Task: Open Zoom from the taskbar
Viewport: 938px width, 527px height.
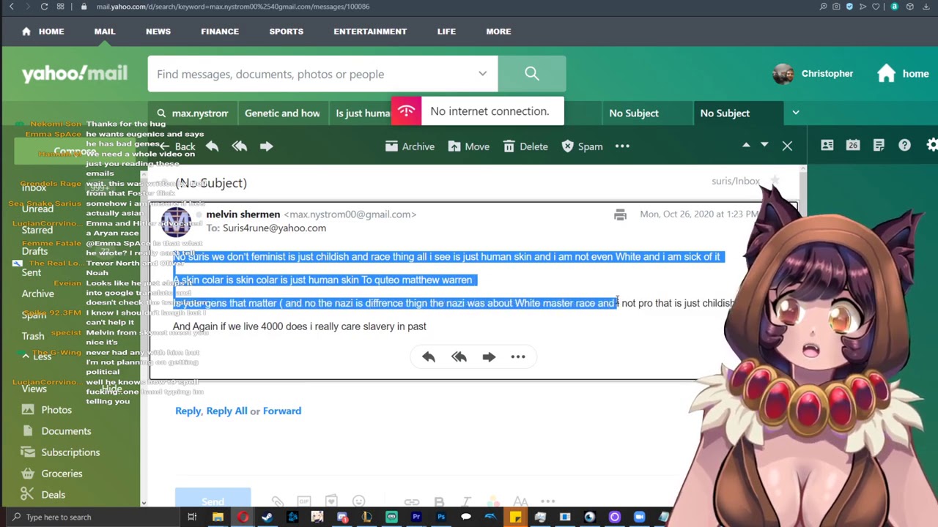Action: tap(639, 517)
